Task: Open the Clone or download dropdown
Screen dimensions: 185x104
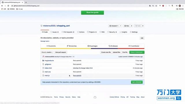Action: click(137, 52)
